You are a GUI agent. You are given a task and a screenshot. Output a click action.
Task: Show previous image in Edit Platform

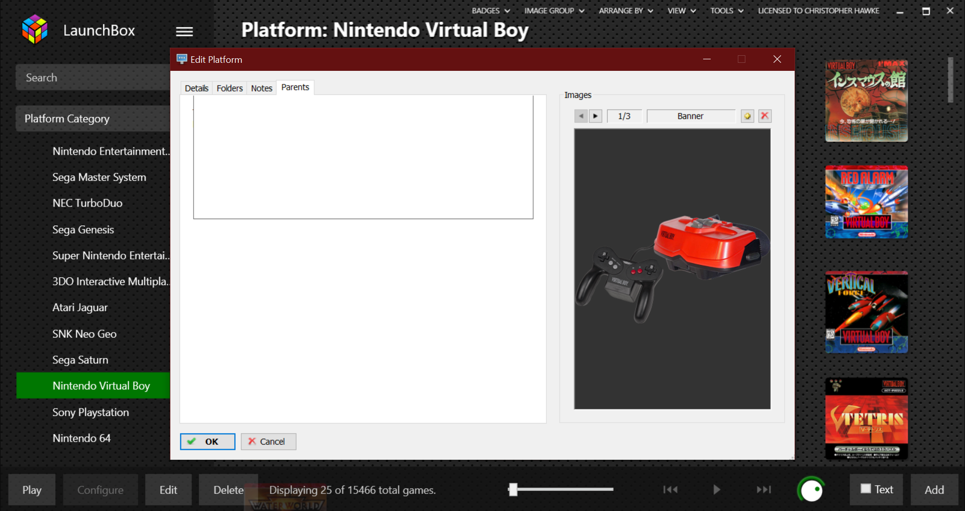click(581, 116)
